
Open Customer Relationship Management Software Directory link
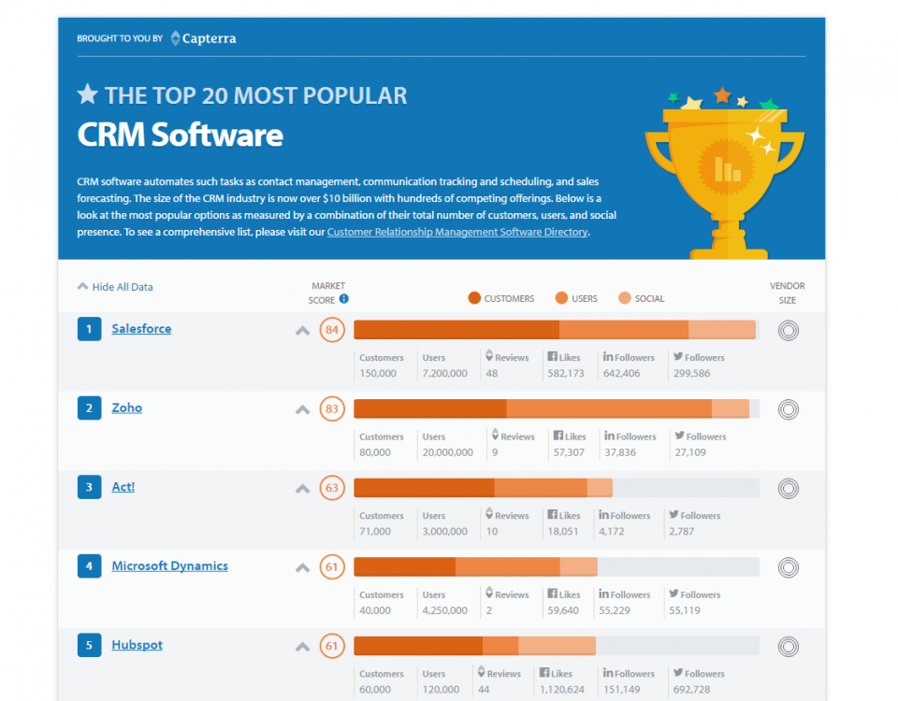coord(457,232)
